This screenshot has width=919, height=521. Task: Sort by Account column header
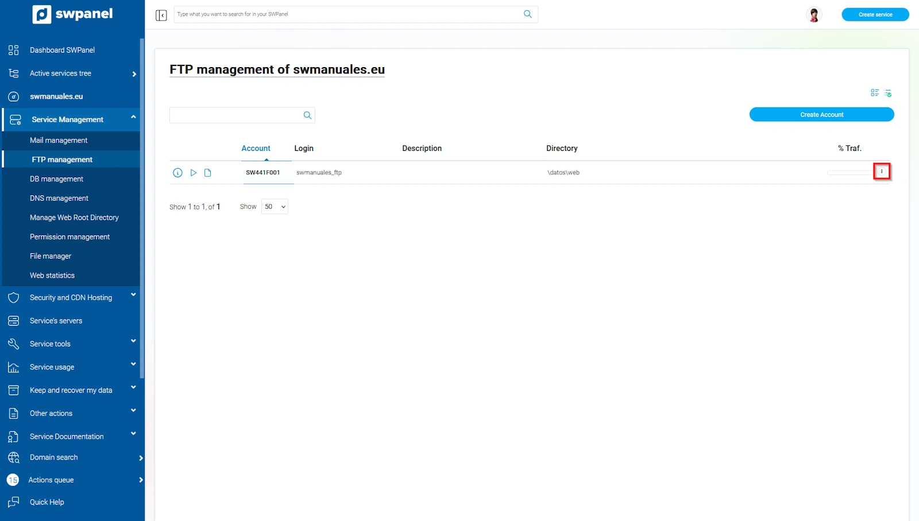tap(256, 149)
